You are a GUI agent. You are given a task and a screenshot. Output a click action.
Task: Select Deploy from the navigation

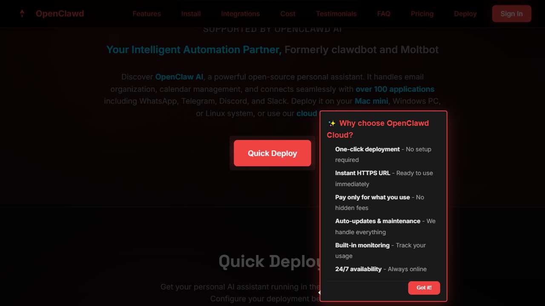tap(465, 14)
